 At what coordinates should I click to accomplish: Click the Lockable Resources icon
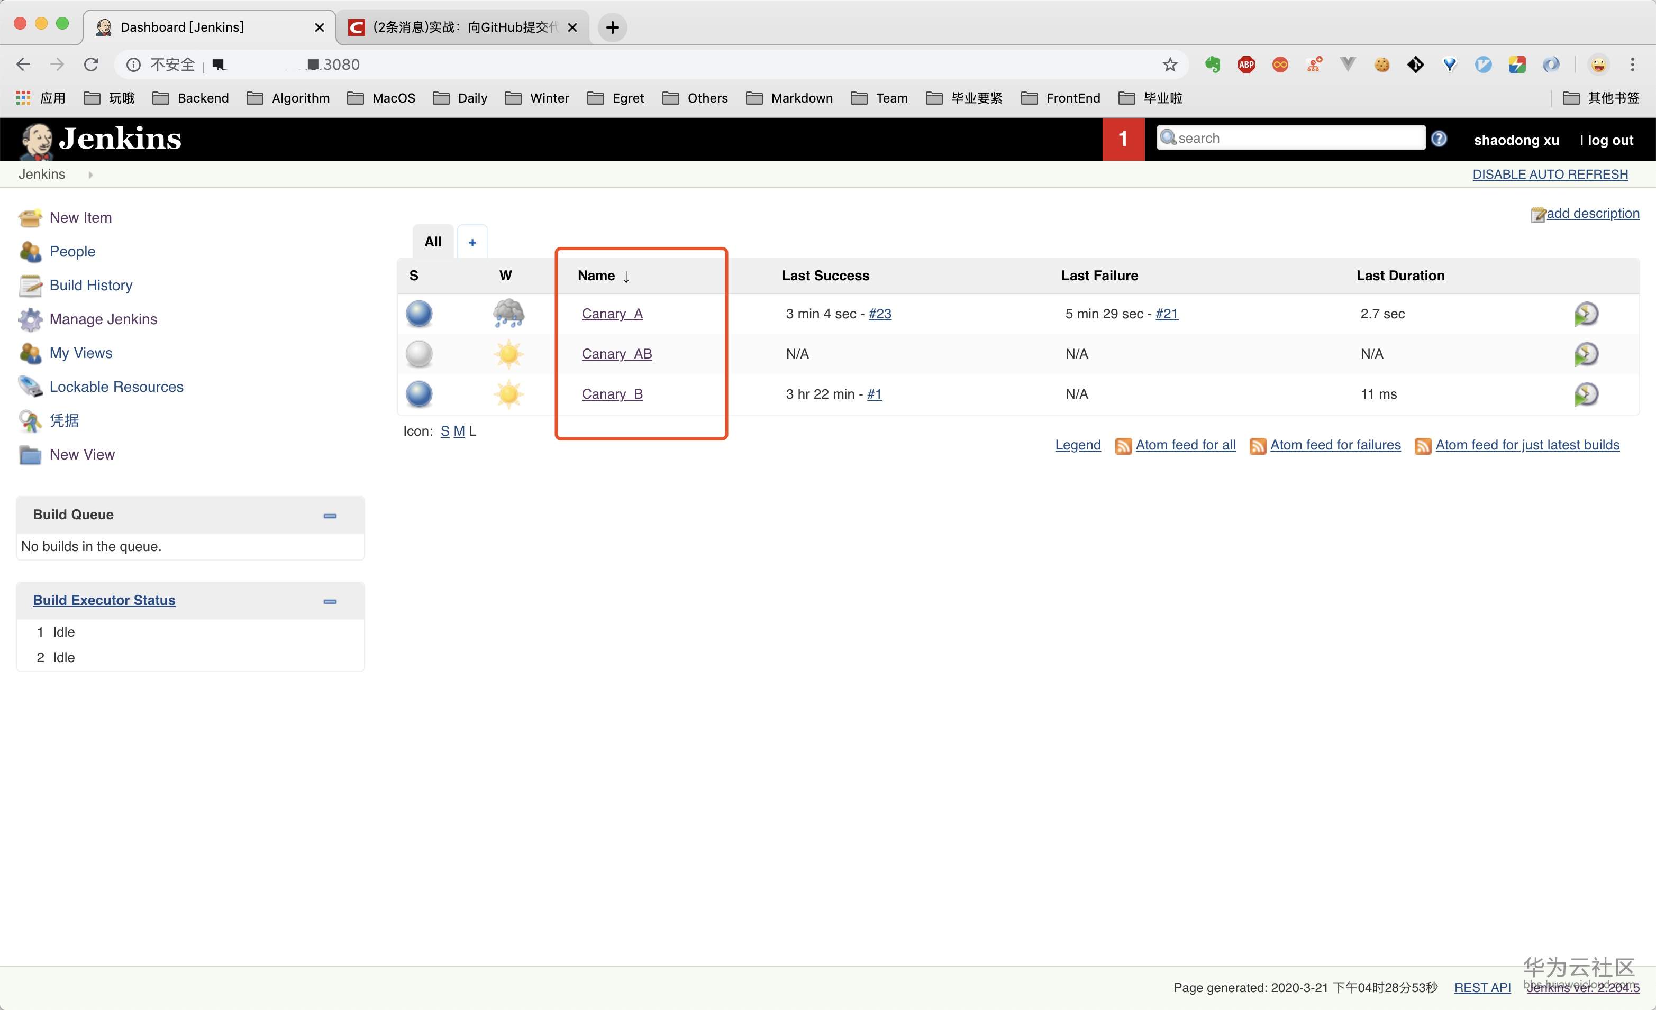30,387
